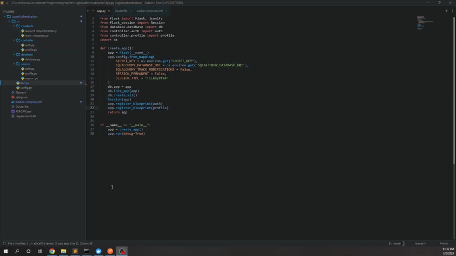Click the git status dot on LoginAuthentication row

point(81,16)
